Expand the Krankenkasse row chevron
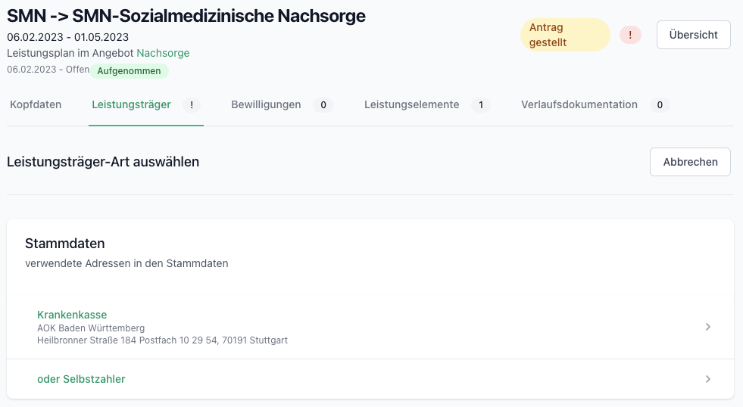 (708, 327)
